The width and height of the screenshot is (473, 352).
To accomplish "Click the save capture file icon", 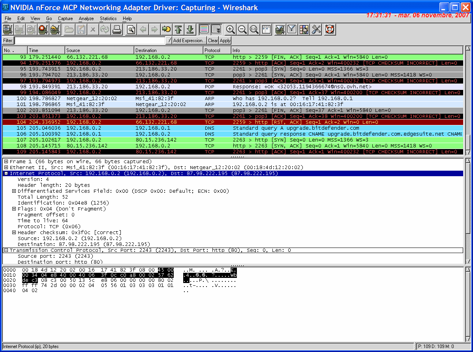I will (81, 30).
